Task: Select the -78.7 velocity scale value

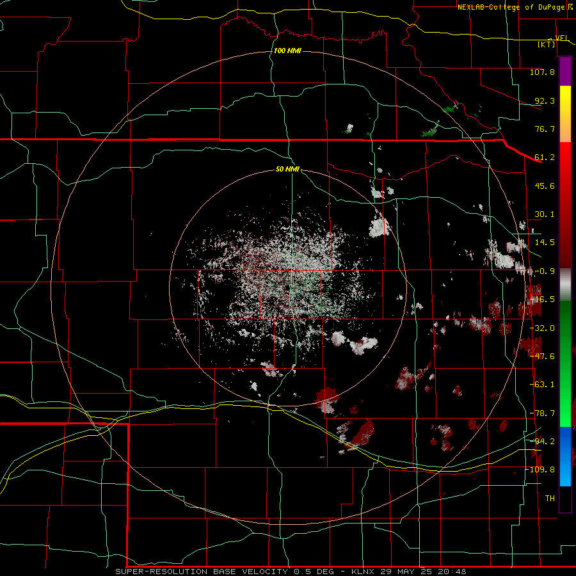Action: click(542, 413)
